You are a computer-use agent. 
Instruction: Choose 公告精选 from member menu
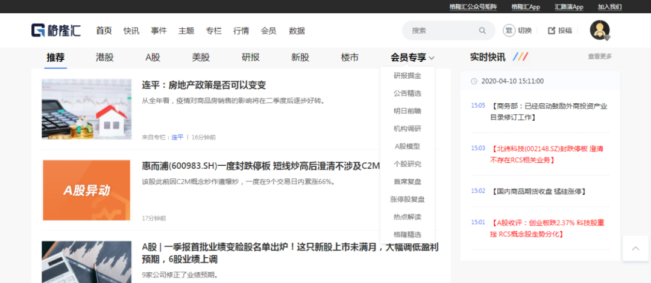407,94
